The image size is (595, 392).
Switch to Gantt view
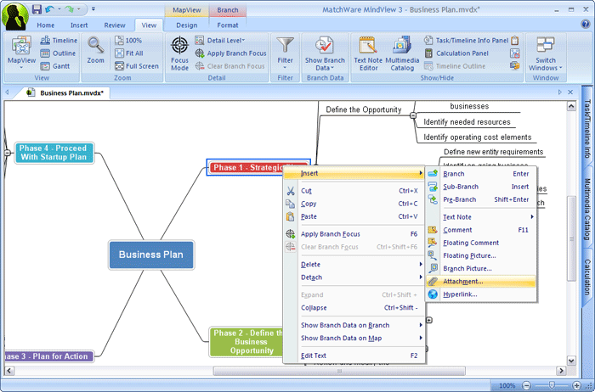[55, 66]
